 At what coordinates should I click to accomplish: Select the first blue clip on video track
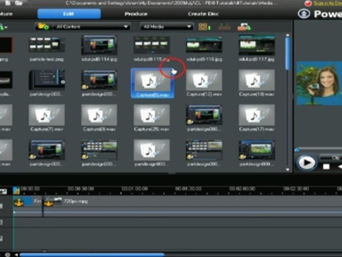point(28,201)
